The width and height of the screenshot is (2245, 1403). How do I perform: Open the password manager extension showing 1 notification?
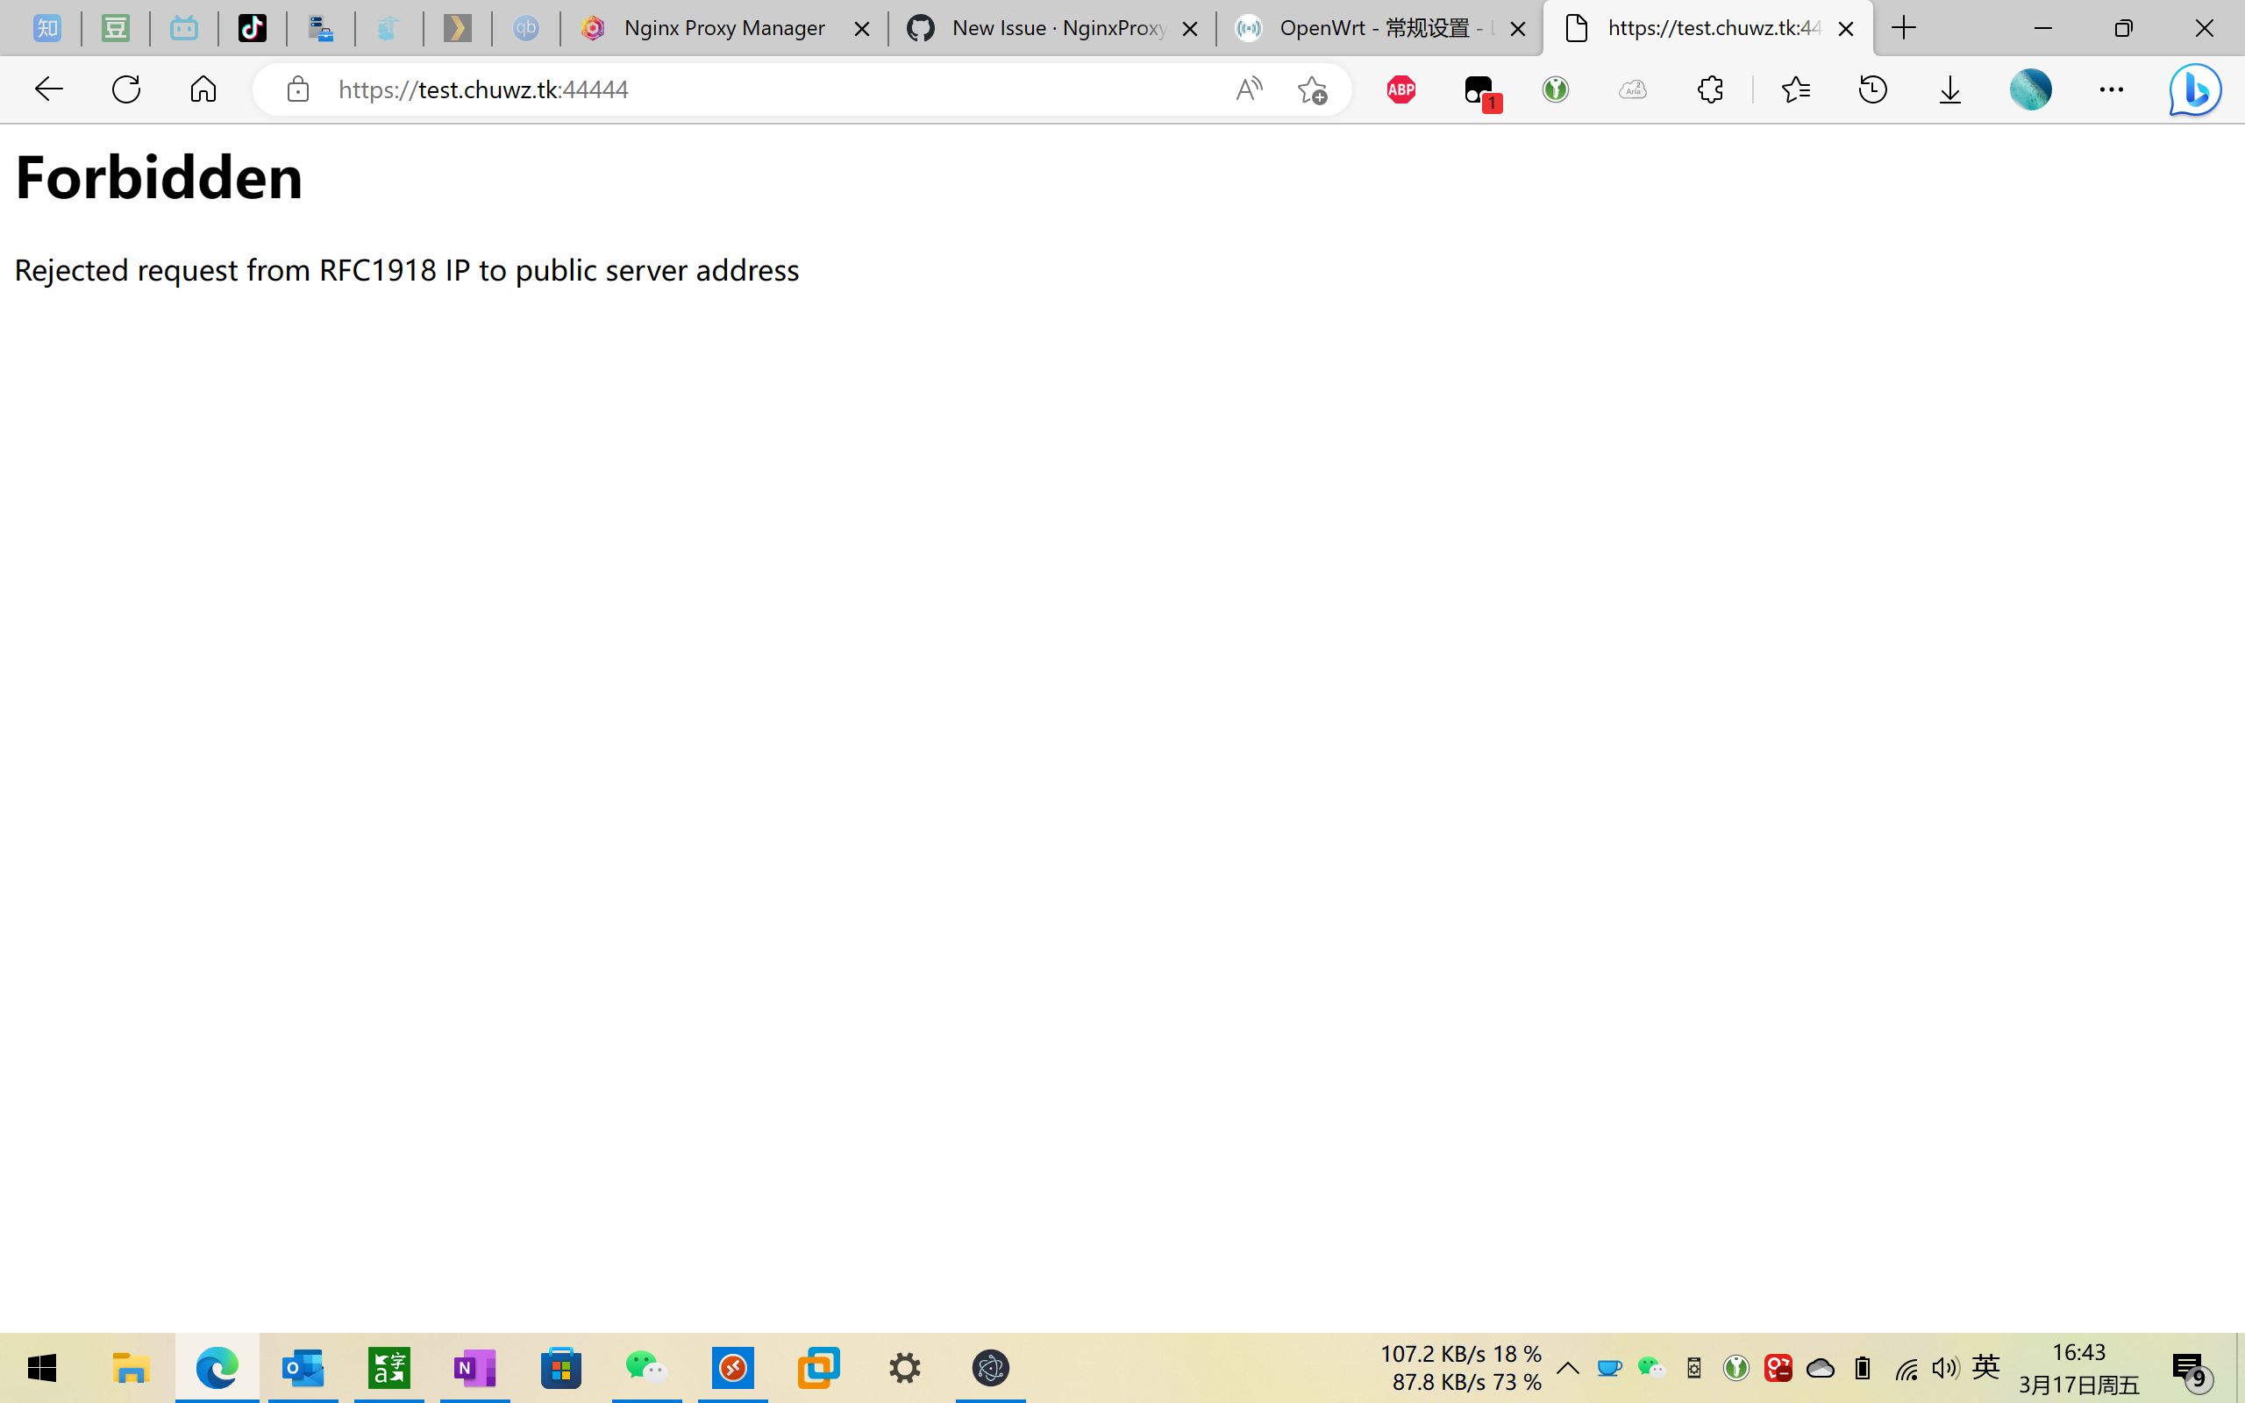coord(1479,89)
